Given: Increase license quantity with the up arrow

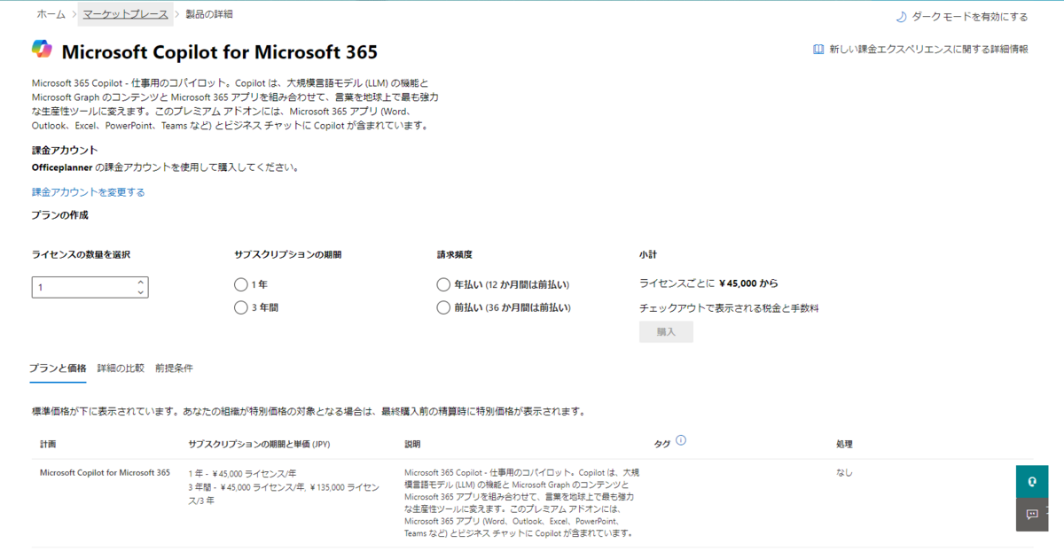Looking at the screenshot, I should [x=140, y=283].
